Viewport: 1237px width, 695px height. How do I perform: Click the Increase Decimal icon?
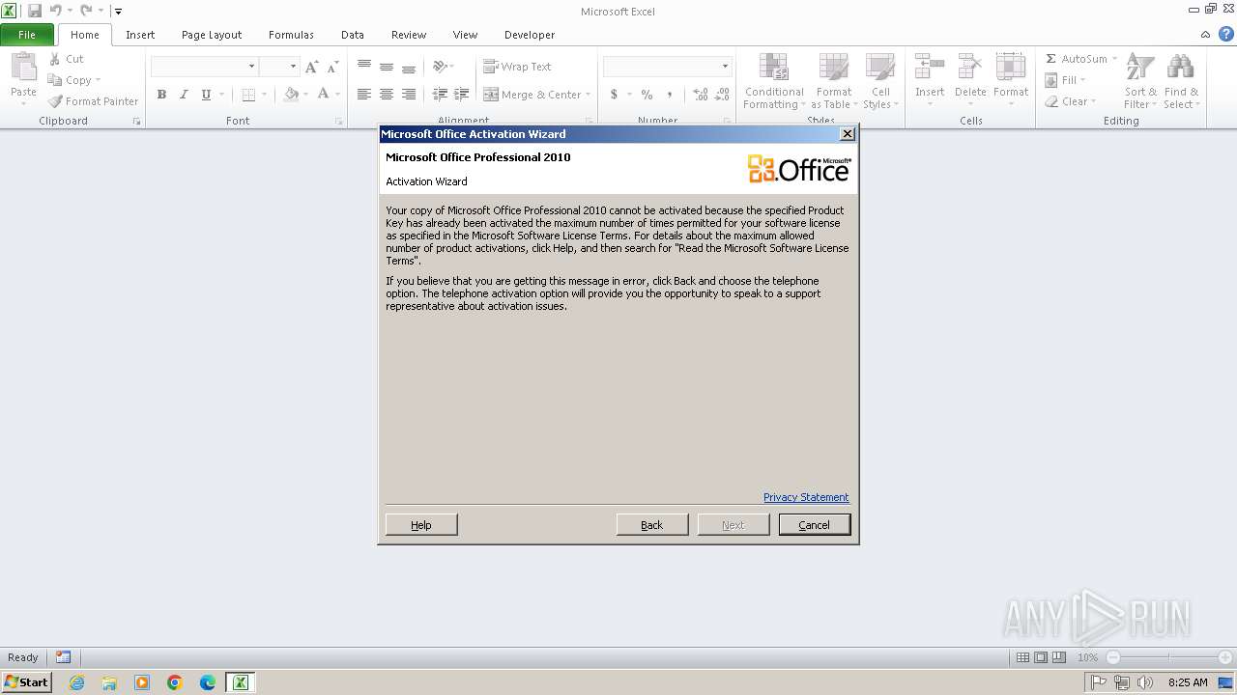click(699, 95)
